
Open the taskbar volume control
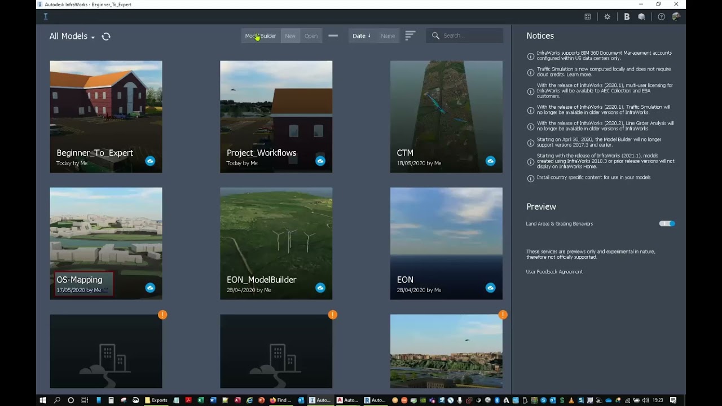(x=645, y=400)
